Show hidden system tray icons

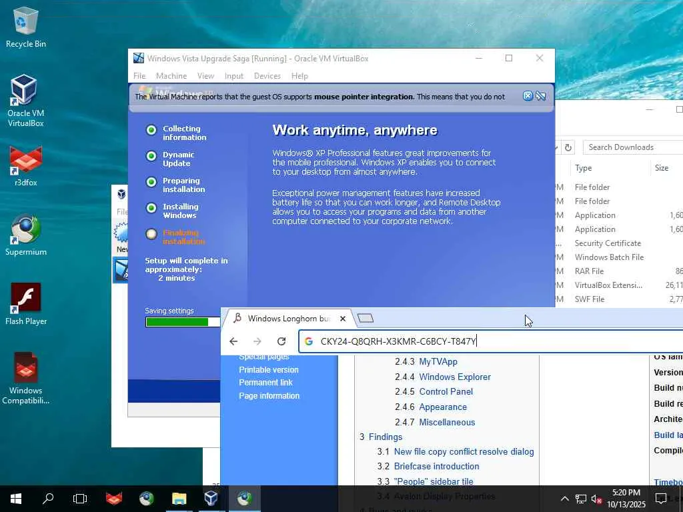pos(564,499)
